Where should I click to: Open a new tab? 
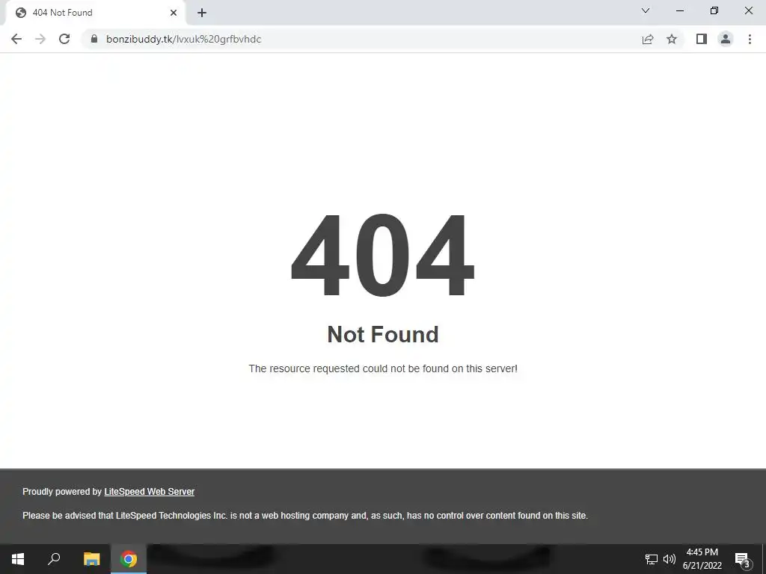click(202, 13)
